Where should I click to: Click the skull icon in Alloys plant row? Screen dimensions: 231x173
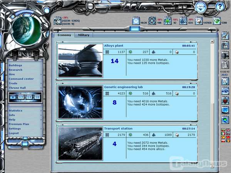177,52
